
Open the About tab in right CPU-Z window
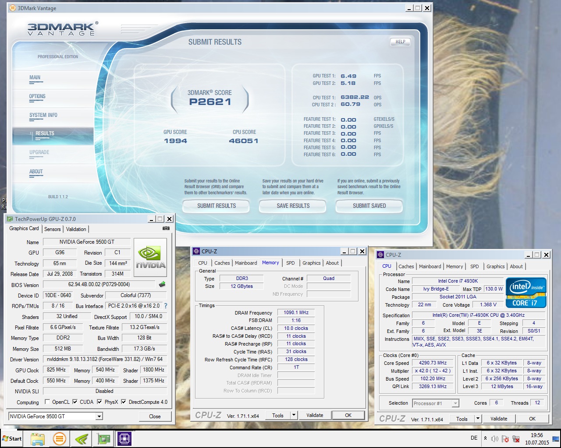click(x=516, y=266)
